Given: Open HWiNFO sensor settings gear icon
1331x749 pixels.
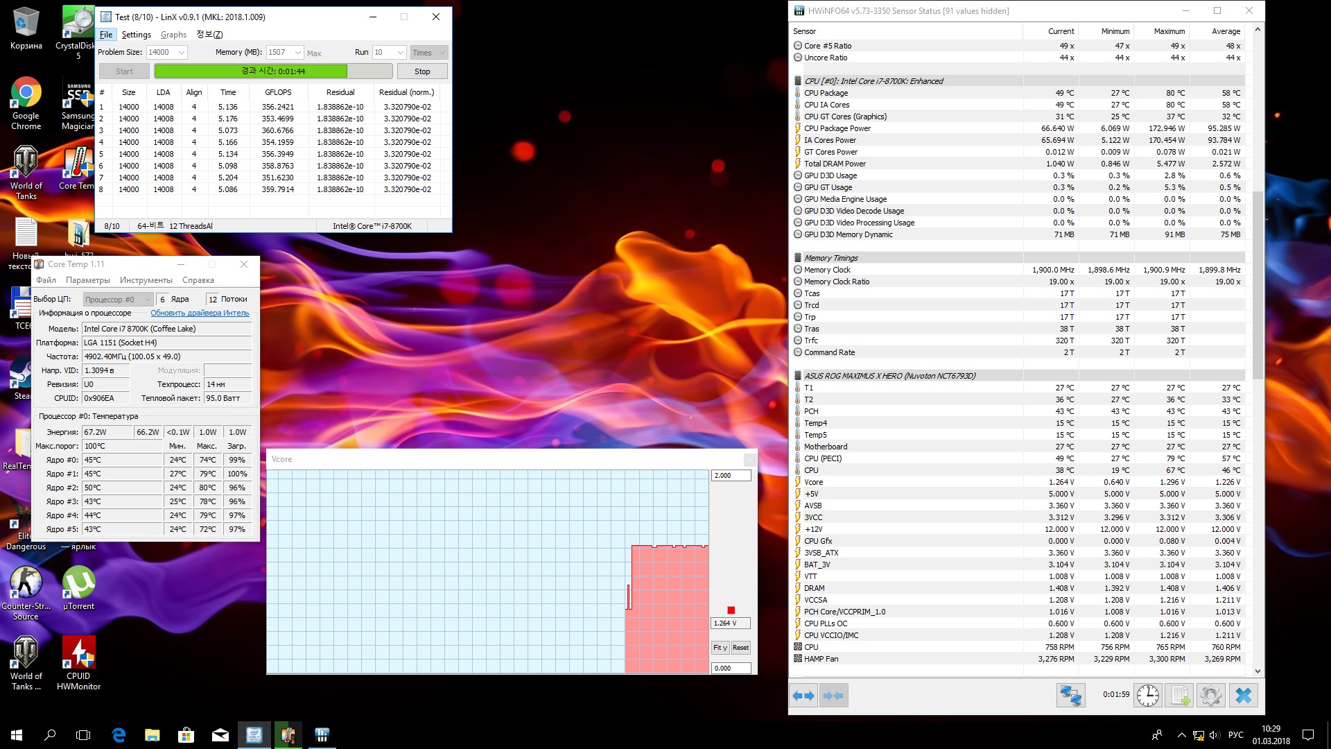Looking at the screenshot, I should pyautogui.click(x=1211, y=696).
